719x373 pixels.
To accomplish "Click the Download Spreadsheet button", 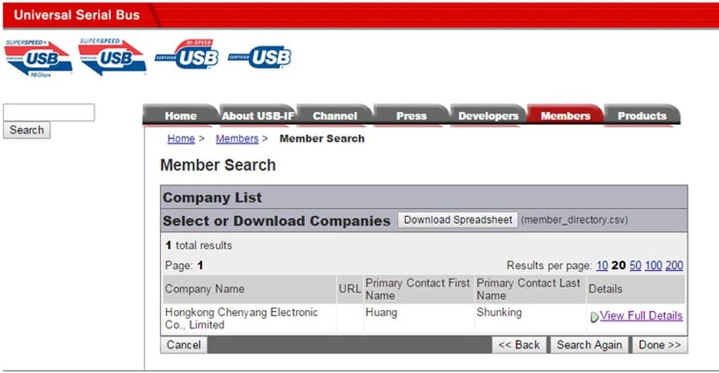I will pos(458,220).
